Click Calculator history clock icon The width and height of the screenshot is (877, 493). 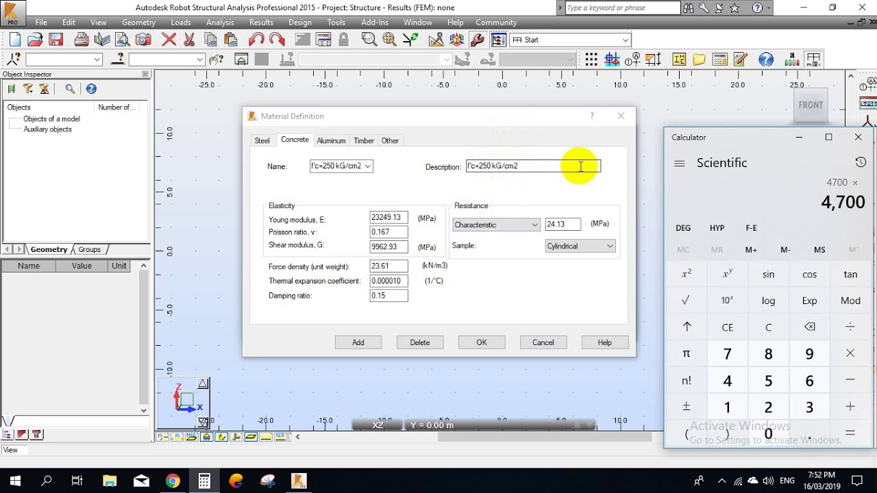861,162
